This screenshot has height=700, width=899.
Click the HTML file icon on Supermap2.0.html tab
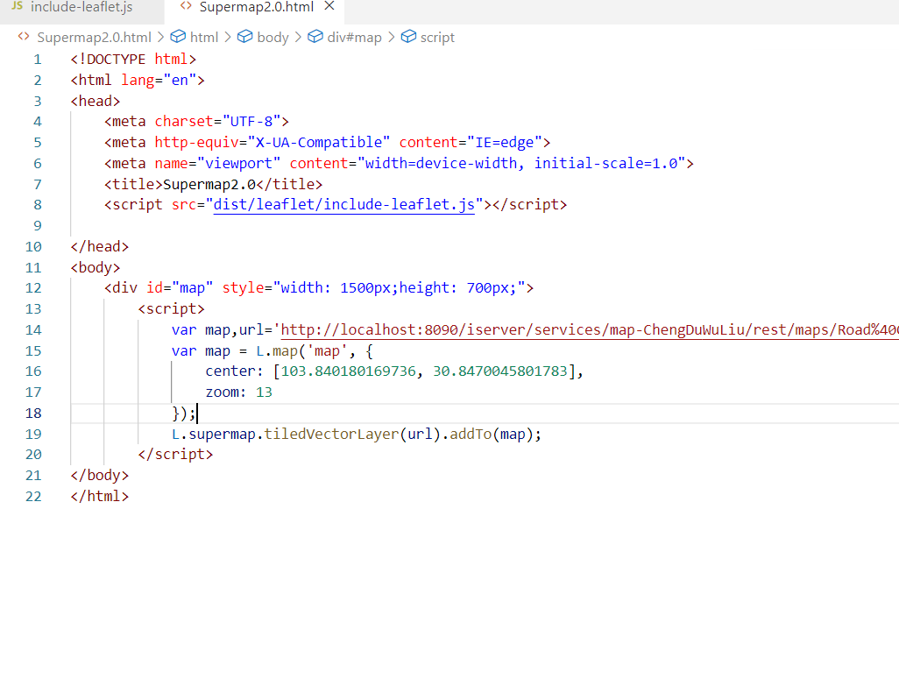186,6
